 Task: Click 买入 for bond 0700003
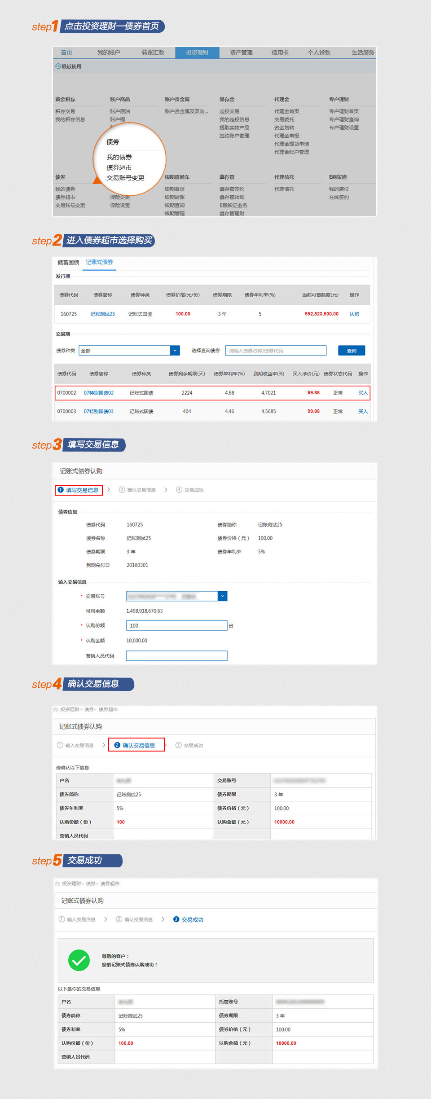coord(363,412)
